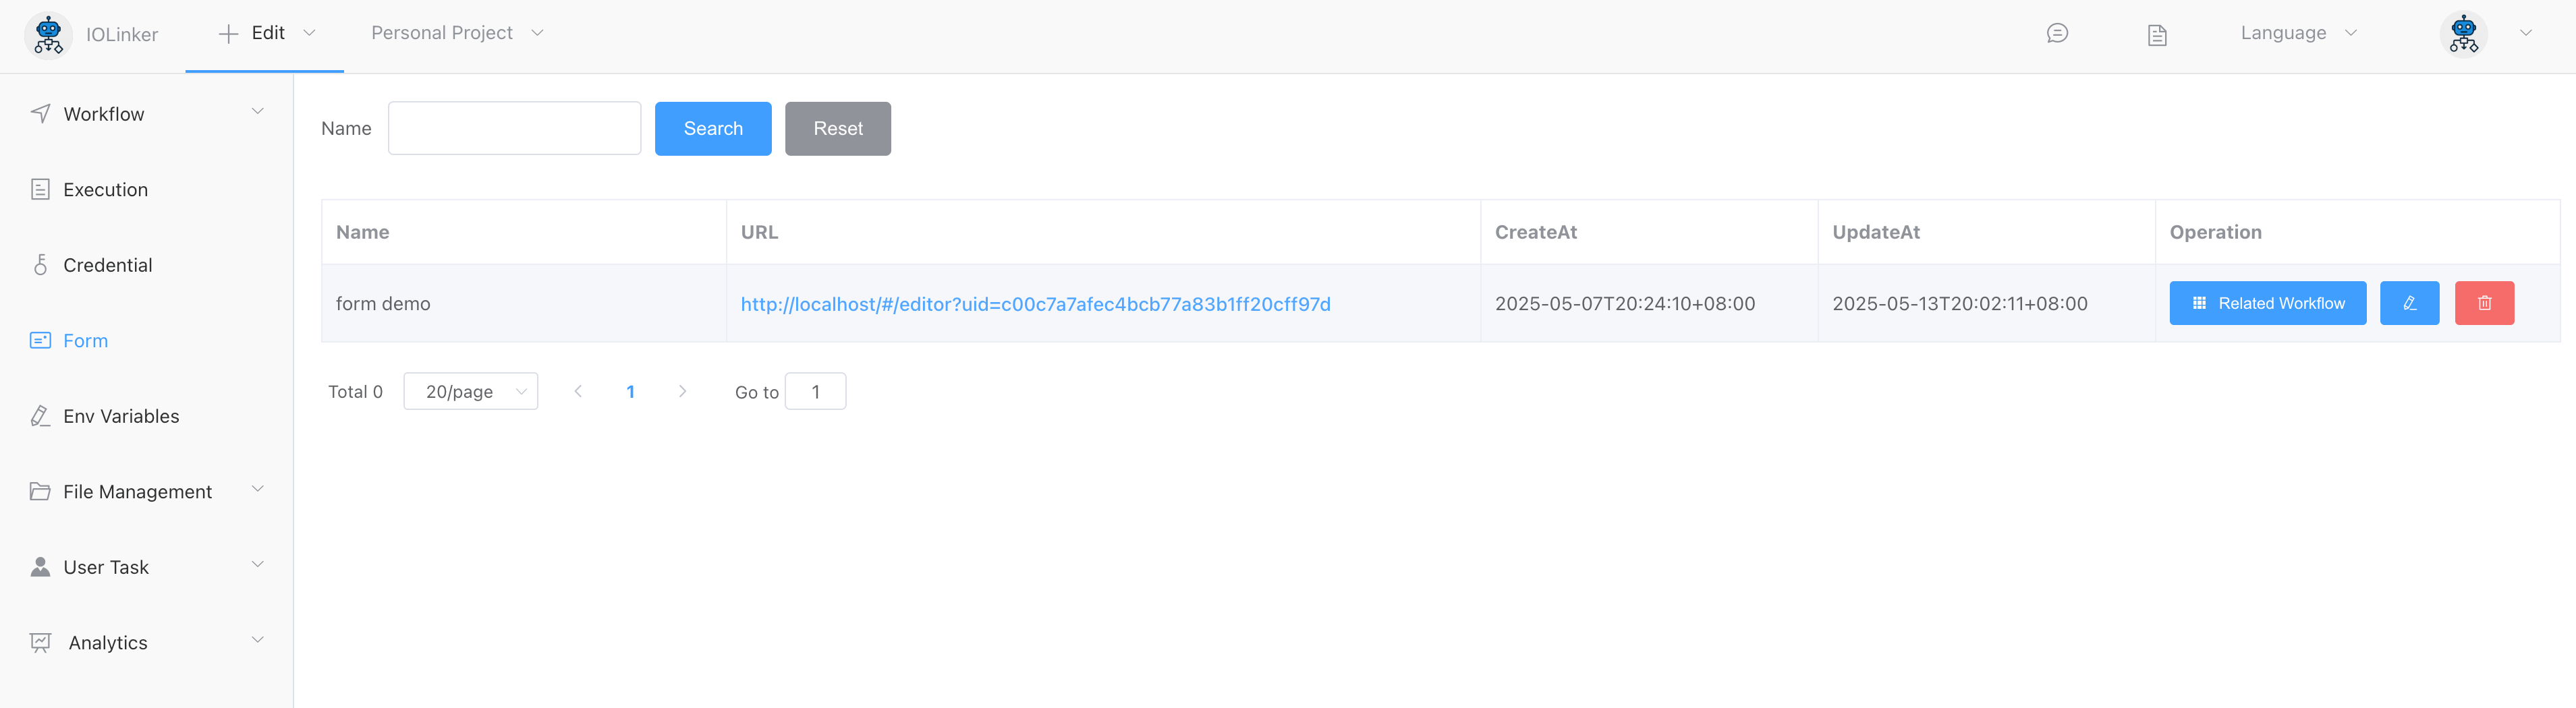This screenshot has height=708, width=2576.
Task: Go to previous page arrow
Action: coord(578,391)
